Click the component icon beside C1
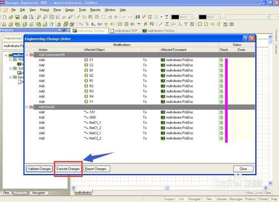The width and height of the screenshot is (279, 202). [x=86, y=60]
